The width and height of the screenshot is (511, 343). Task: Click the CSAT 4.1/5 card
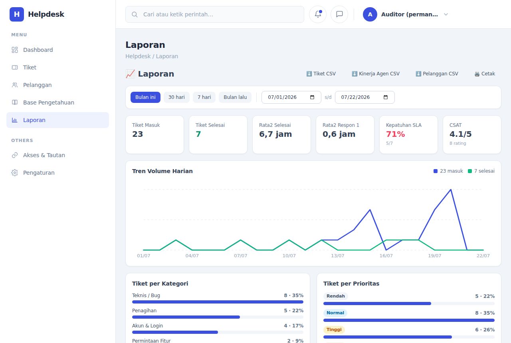pyautogui.click(x=472, y=135)
